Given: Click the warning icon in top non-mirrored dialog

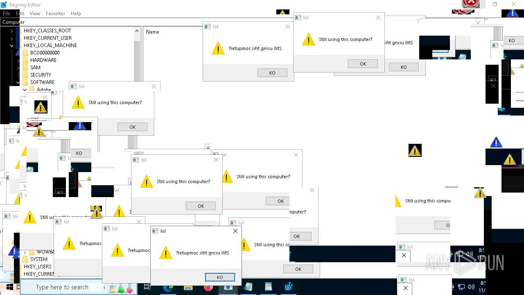Looking at the screenshot, I should 308,39.
